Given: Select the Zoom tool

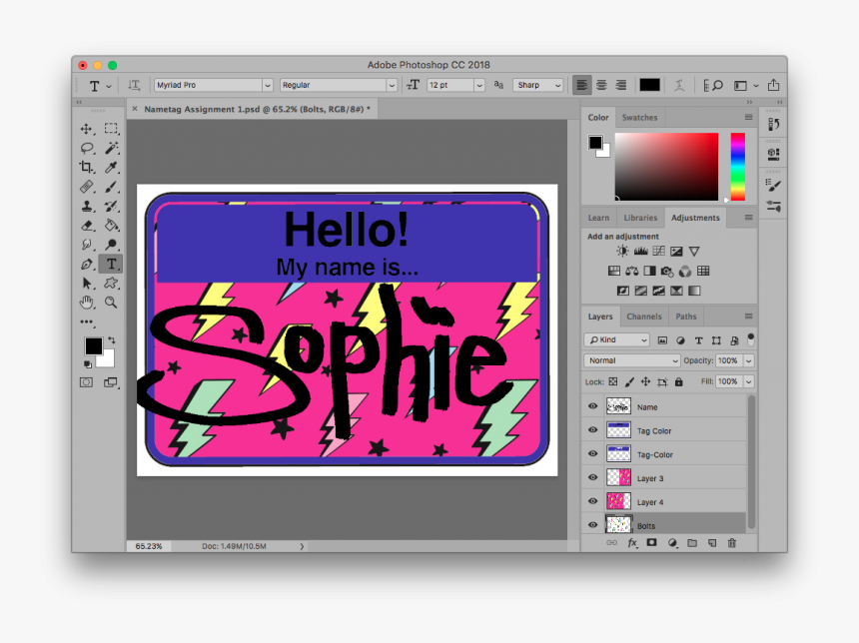Looking at the screenshot, I should tap(111, 303).
